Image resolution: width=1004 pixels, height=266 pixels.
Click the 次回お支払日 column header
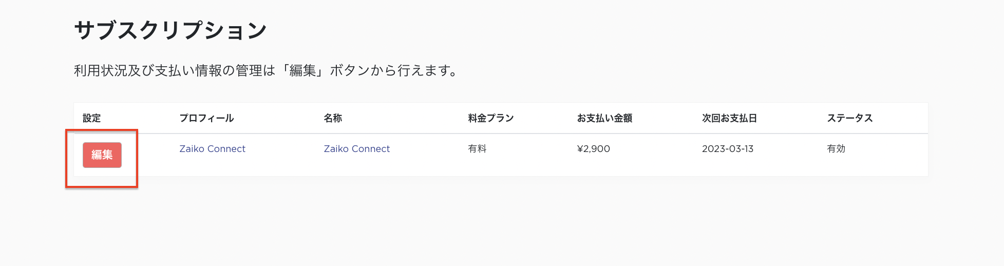coord(729,118)
